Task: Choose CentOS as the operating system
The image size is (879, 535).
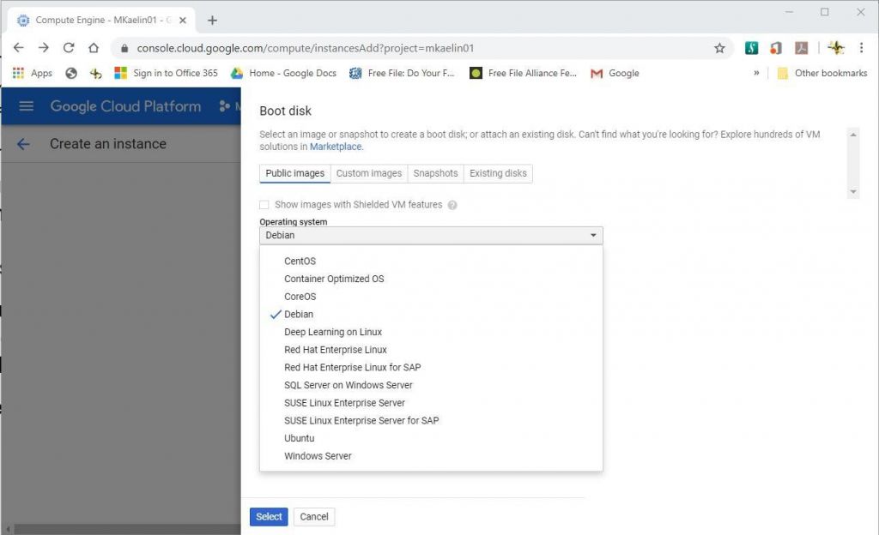Action: coord(300,261)
